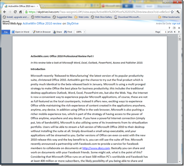Go to the previous page arrow
Image resolution: width=184 pixels, height=166 pixels.
click(x=175, y=32)
